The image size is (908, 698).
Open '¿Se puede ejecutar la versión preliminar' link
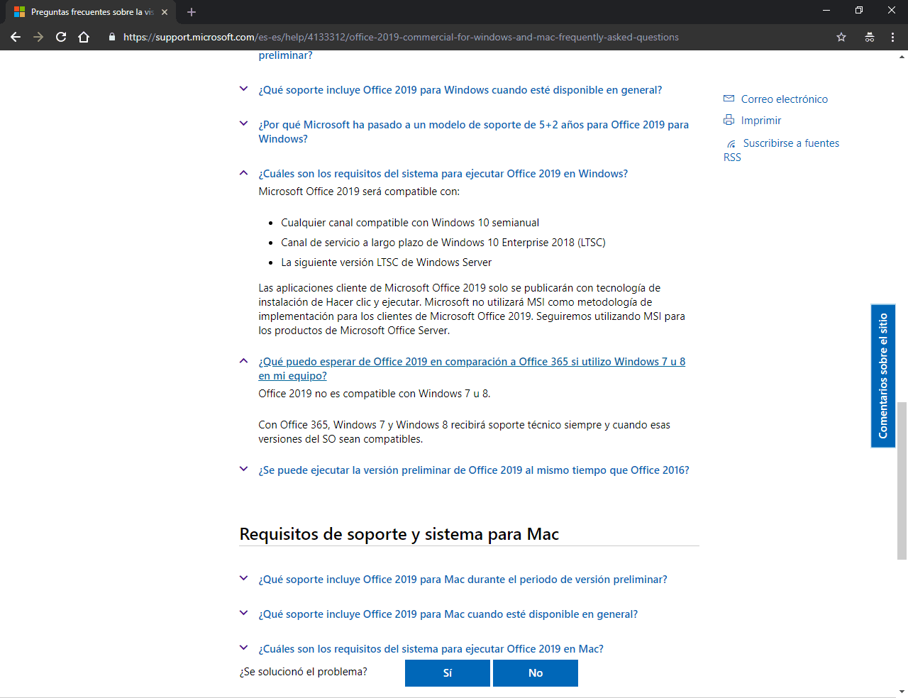tap(474, 470)
